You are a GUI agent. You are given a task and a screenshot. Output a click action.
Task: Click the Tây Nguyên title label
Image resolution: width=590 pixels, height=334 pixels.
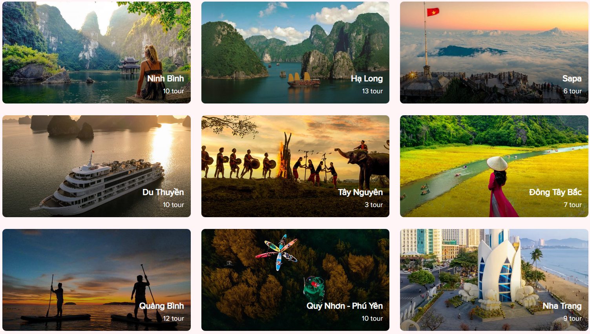pyautogui.click(x=360, y=192)
